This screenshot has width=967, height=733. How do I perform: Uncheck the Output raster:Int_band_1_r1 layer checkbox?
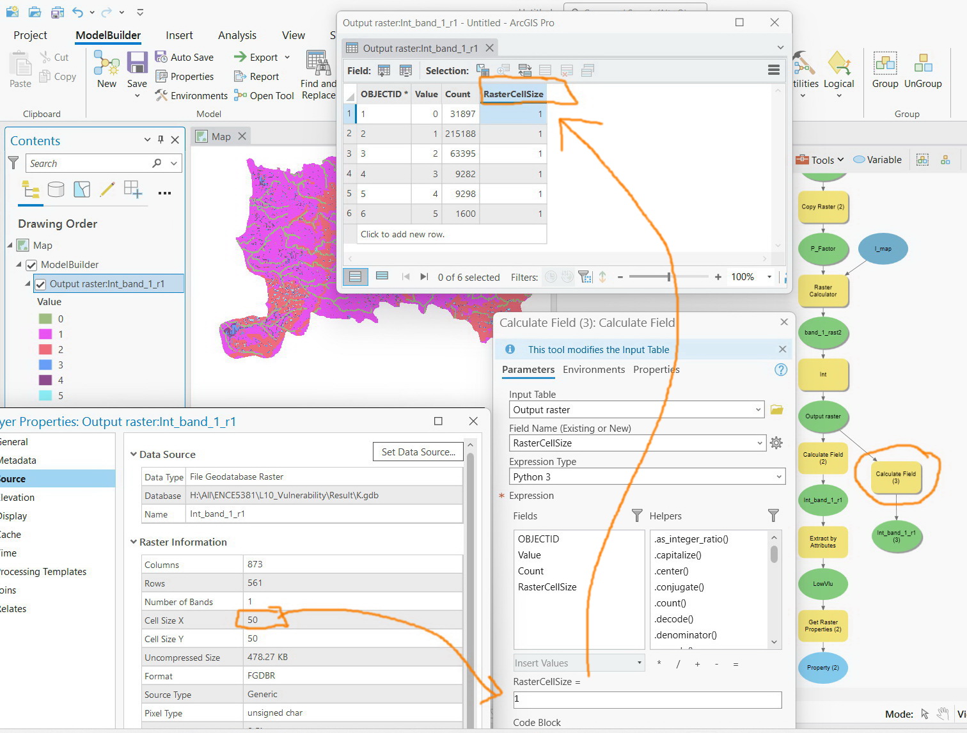click(40, 284)
